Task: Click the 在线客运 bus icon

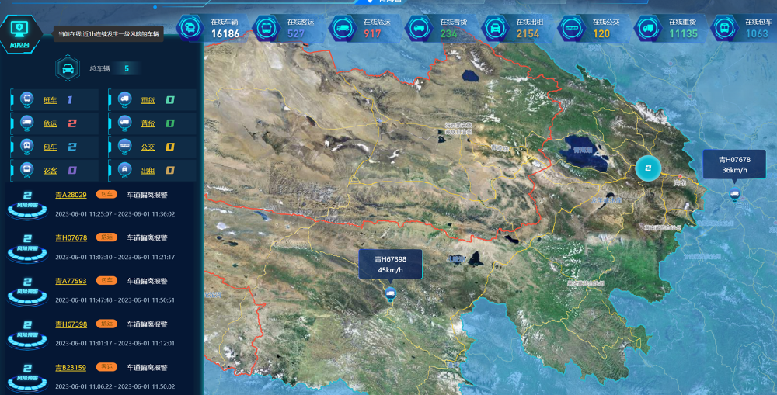Action: (x=266, y=29)
